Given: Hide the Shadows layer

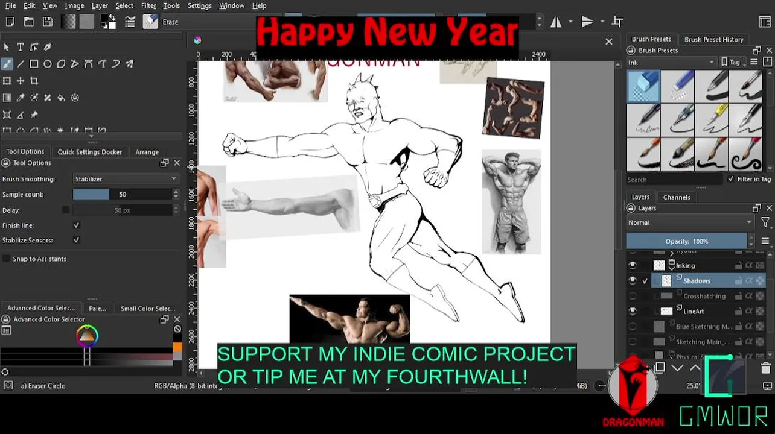Looking at the screenshot, I should 633,280.
